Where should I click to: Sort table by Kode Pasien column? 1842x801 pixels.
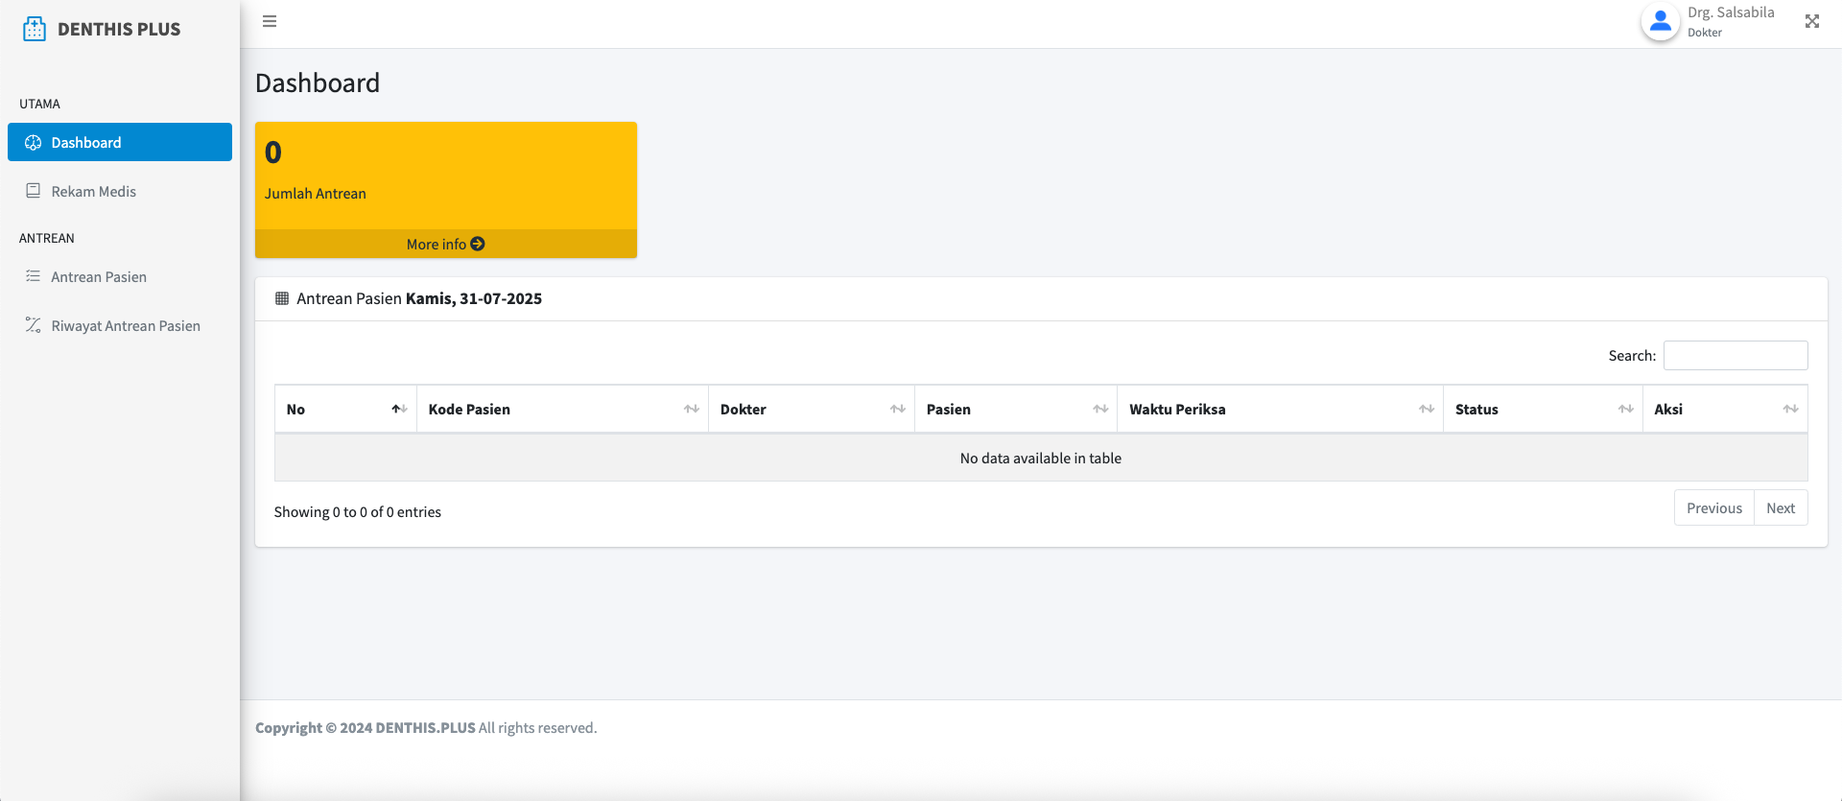(562, 409)
